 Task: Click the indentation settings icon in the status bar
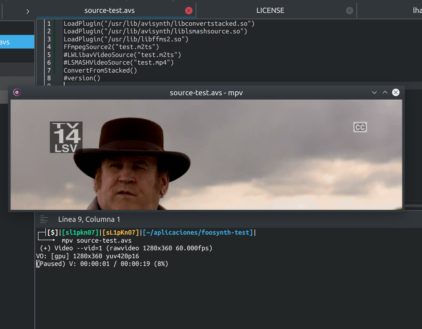pos(44,219)
